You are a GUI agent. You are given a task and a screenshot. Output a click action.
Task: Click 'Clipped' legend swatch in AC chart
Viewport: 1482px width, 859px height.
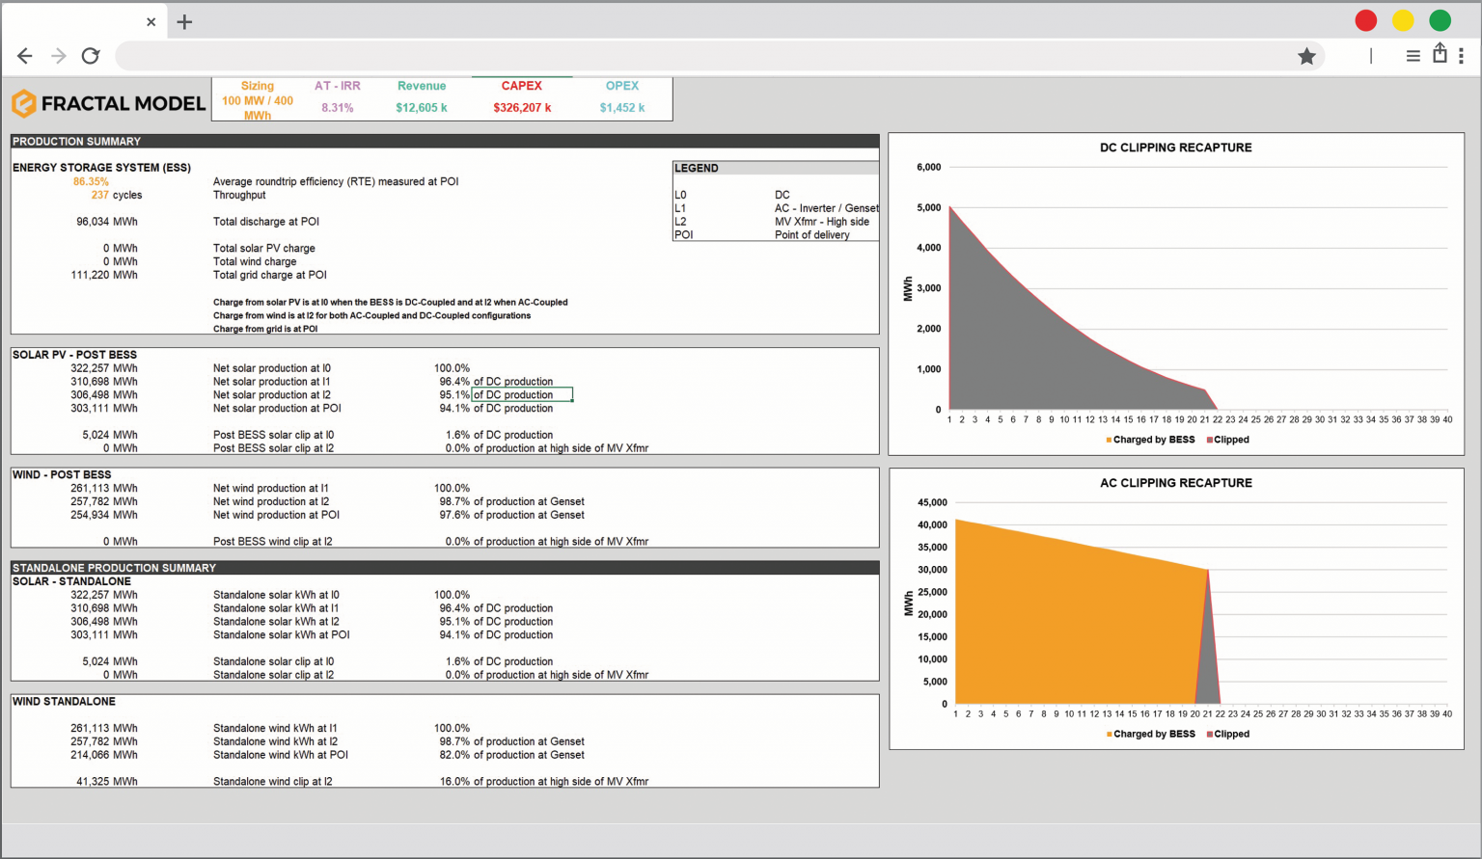tap(1210, 735)
